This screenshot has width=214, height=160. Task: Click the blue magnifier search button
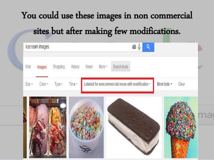tap(148, 47)
